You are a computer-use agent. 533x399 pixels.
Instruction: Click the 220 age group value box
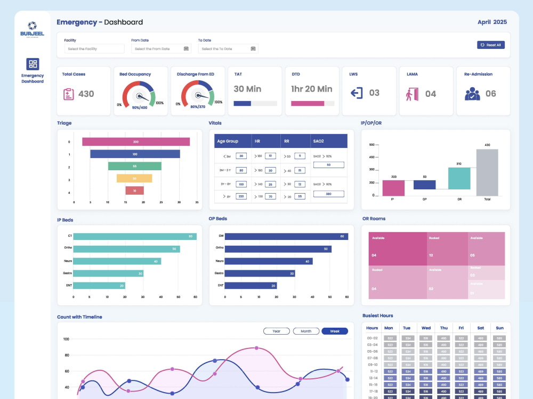coord(241,196)
